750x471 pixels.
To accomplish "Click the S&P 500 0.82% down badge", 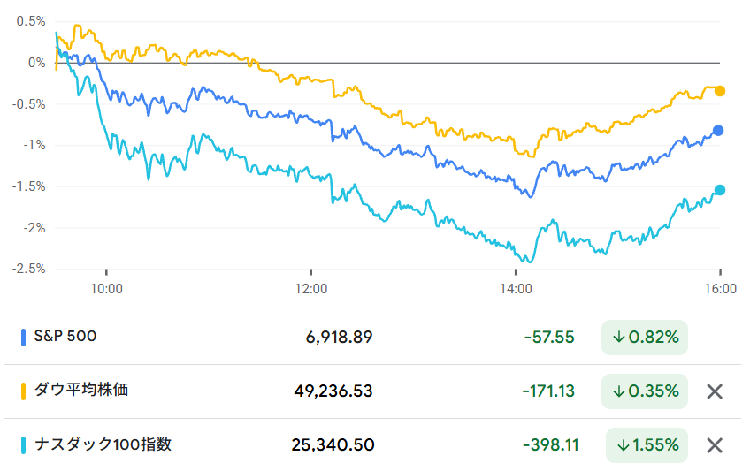I will (x=645, y=337).
